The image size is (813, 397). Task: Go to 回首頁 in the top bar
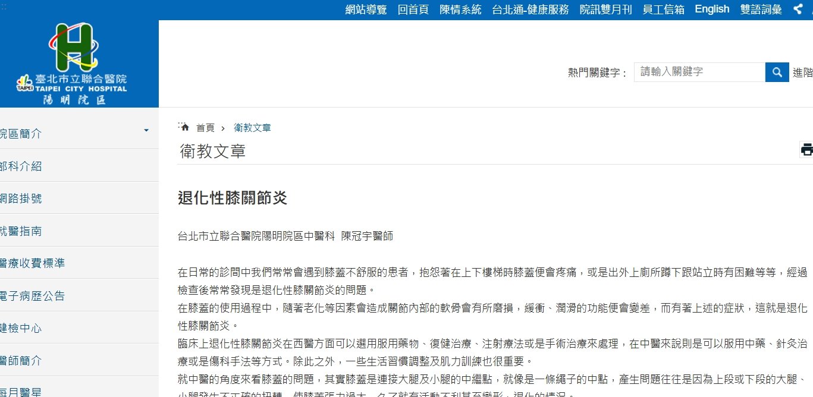[x=413, y=10]
